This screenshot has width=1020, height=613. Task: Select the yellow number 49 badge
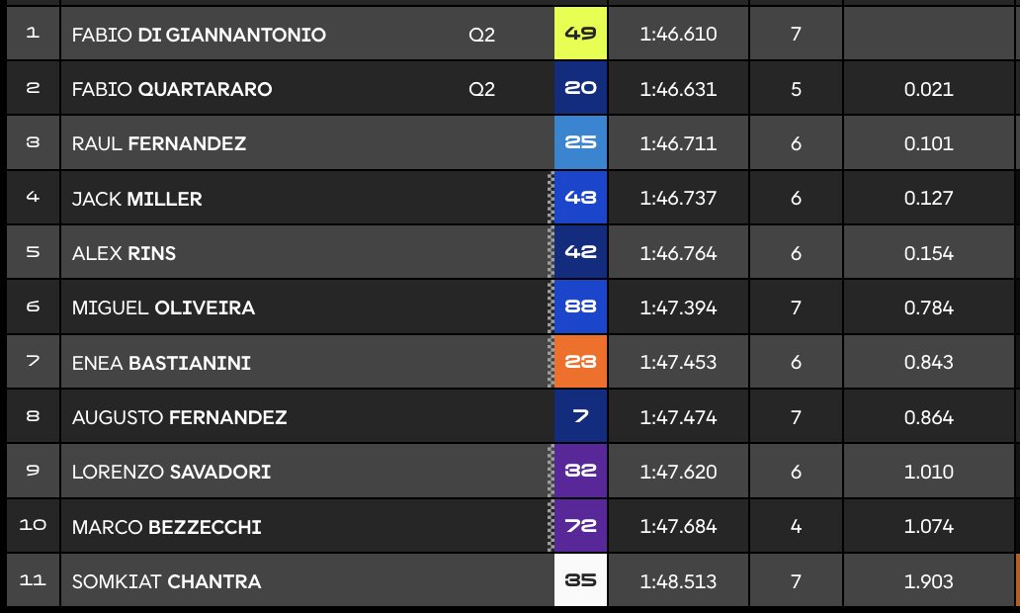[580, 35]
